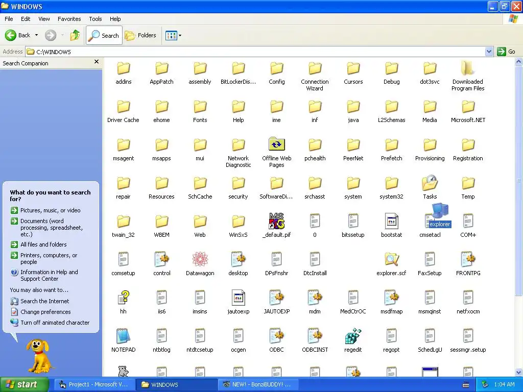The width and height of the screenshot is (523, 392).
Task: Select the control settings file icon
Action: tap(162, 259)
